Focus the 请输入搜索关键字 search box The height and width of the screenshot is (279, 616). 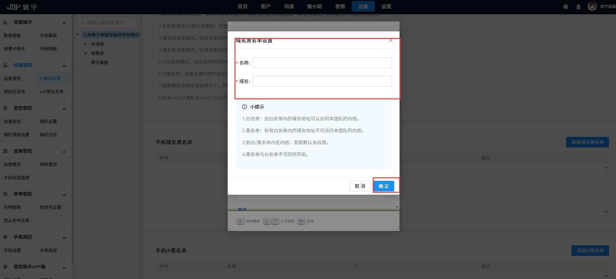point(107,22)
